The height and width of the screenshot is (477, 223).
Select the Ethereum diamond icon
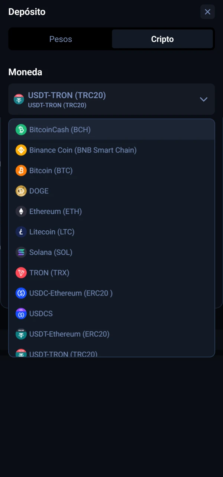(x=21, y=211)
